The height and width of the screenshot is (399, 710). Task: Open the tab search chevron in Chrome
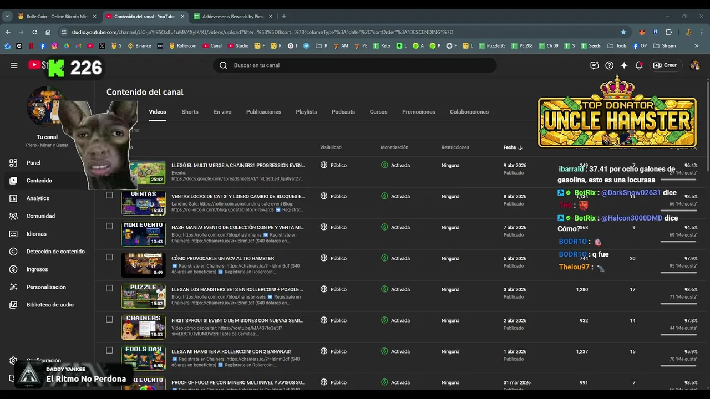click(7, 16)
